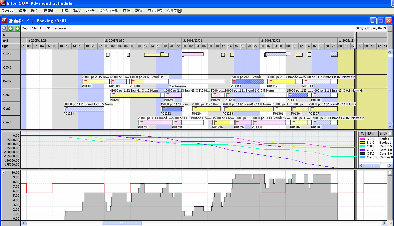Click the planning board window icon
Image resolution: width=394 pixels, height=226 pixels.
[5, 21]
